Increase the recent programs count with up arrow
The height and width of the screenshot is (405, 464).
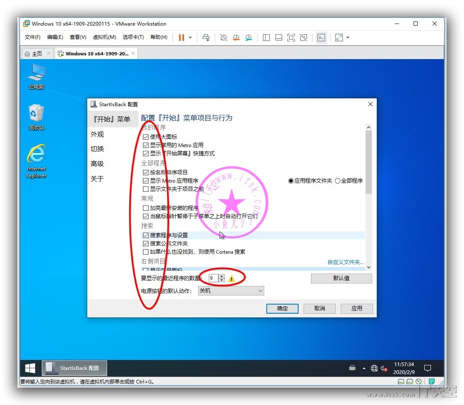click(222, 276)
